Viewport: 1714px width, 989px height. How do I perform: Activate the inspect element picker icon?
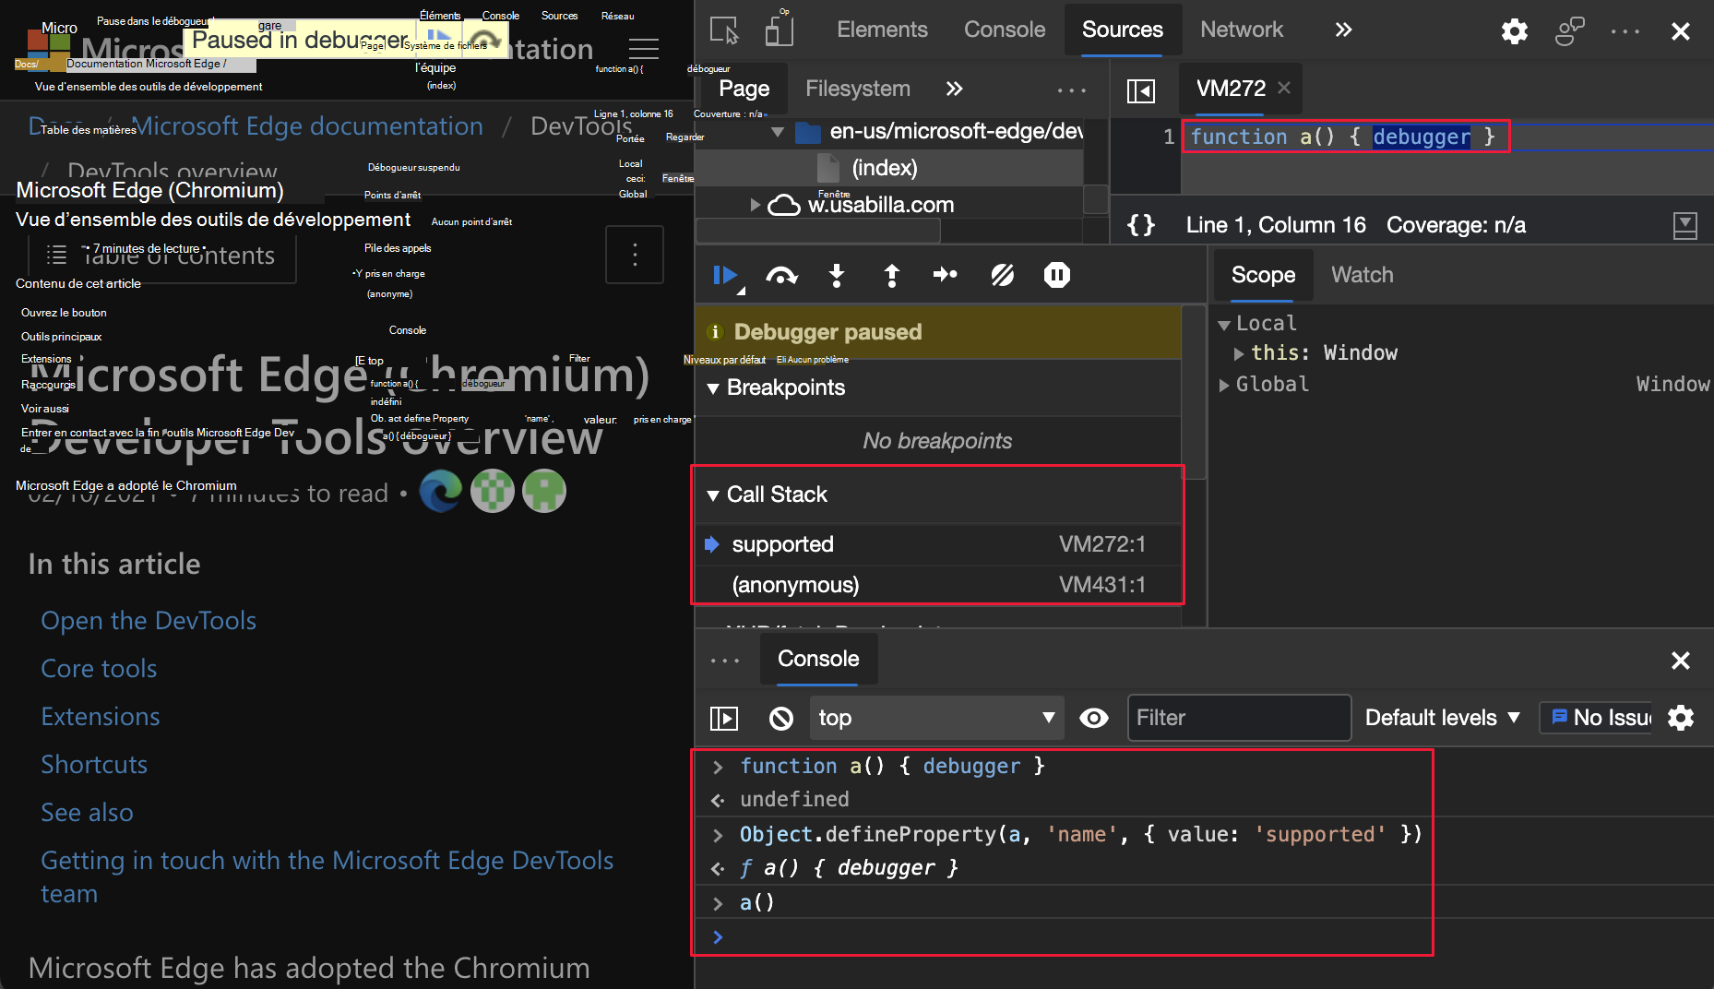(x=724, y=30)
